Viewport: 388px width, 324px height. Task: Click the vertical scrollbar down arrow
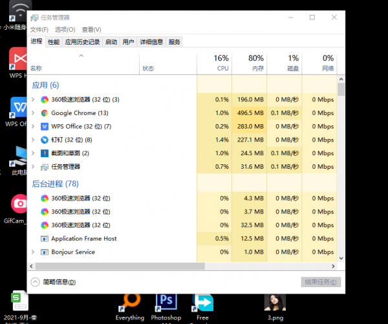coord(341,258)
